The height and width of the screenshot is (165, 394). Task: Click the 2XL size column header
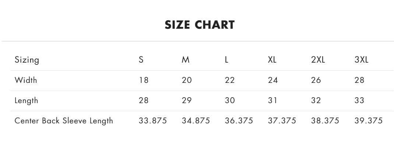(x=318, y=60)
